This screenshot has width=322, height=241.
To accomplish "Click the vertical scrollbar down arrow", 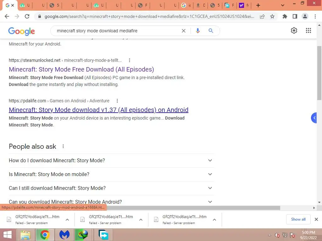I will pos(319,202).
